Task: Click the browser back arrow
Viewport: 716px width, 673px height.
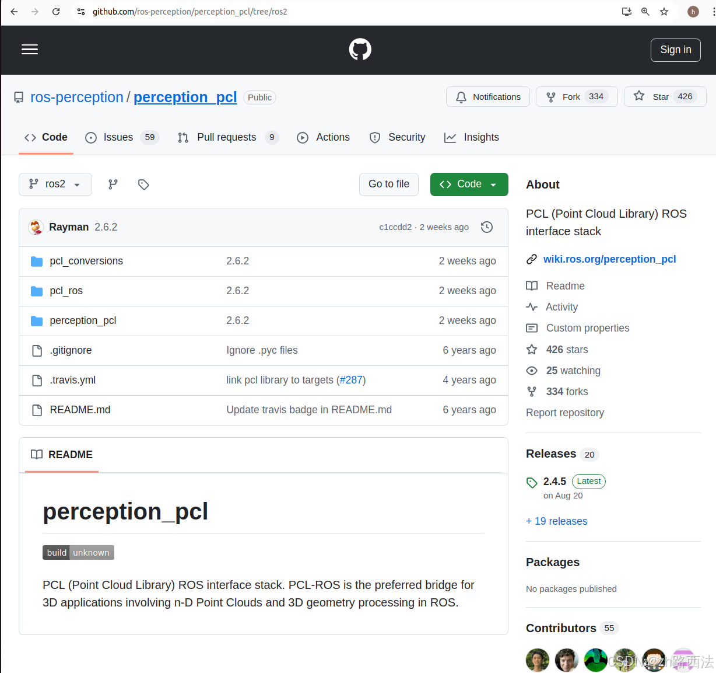Action: pyautogui.click(x=14, y=12)
